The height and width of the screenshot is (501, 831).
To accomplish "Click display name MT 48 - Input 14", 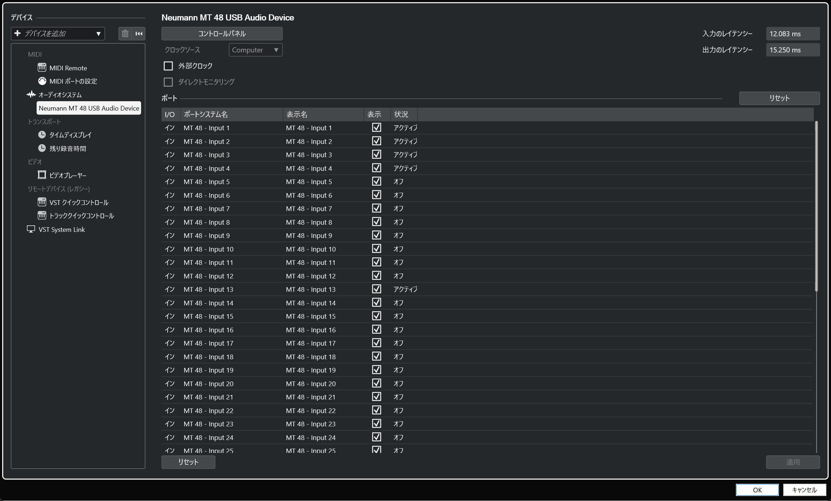I will 311,303.
